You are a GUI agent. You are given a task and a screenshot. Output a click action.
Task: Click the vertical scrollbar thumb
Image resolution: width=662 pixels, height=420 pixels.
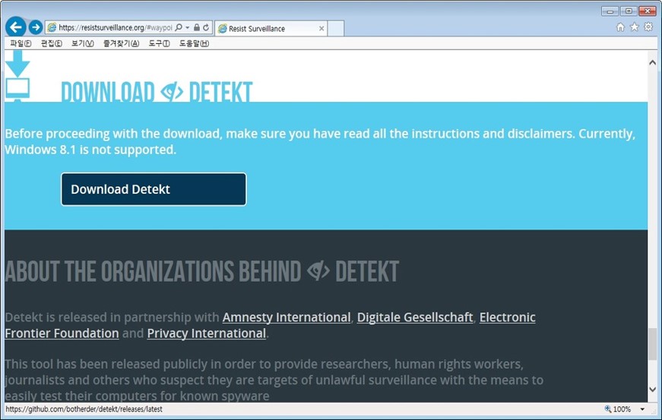tap(652, 344)
